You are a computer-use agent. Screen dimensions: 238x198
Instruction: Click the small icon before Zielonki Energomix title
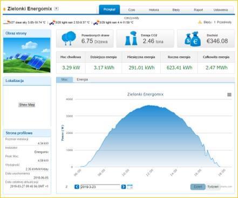(4, 9)
